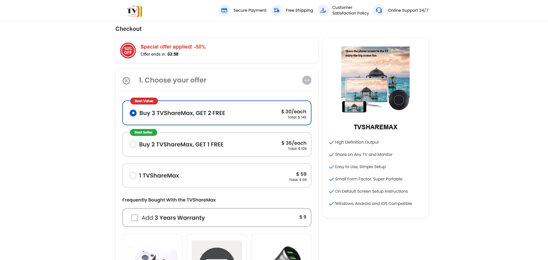This screenshot has width=548, height=260.
Task: Click the TVShareMax product image
Action: 375,79
